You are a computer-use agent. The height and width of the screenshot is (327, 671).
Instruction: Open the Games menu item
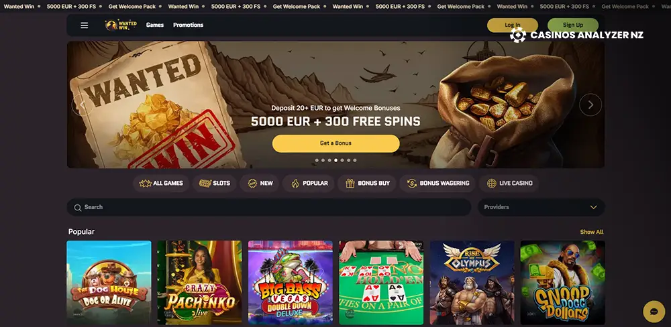pos(155,25)
